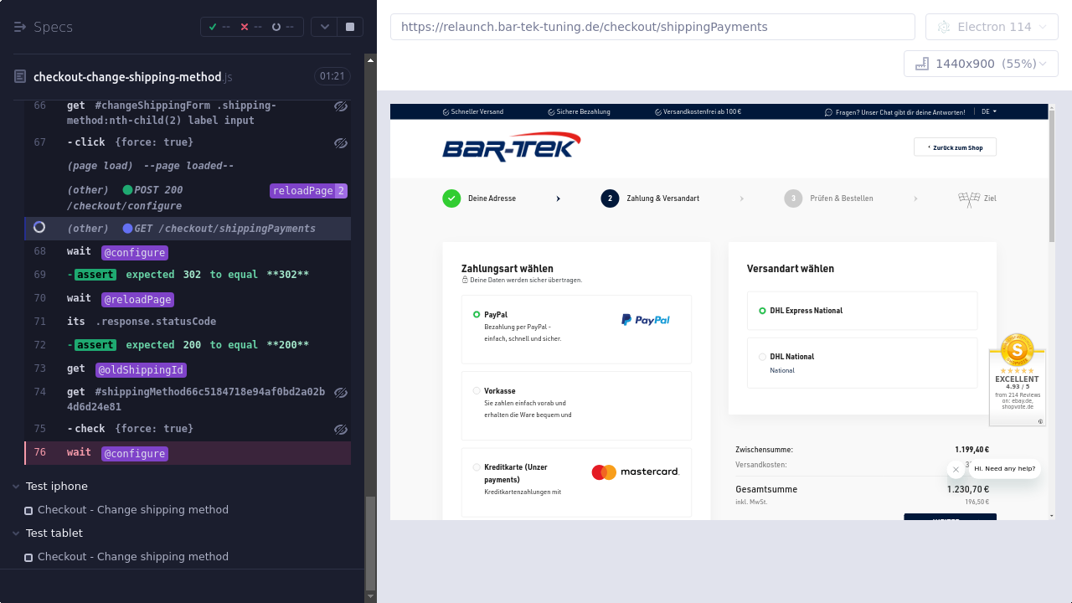Click the reloadPage alias badge
Viewport: 1072px width, 603px height.
(x=302, y=191)
